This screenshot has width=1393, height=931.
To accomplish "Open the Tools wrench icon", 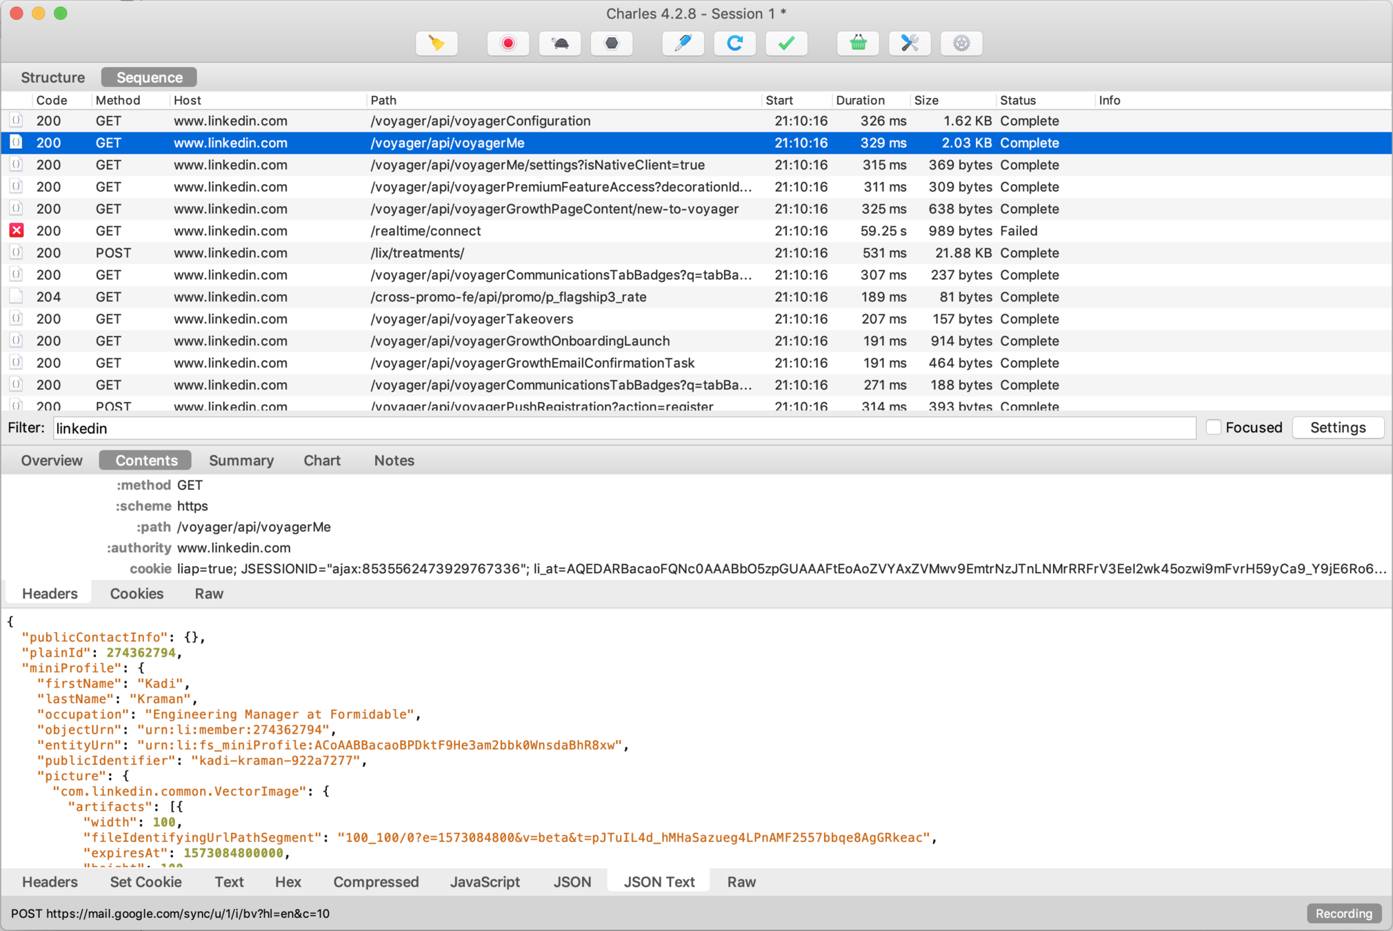I will [x=910, y=43].
